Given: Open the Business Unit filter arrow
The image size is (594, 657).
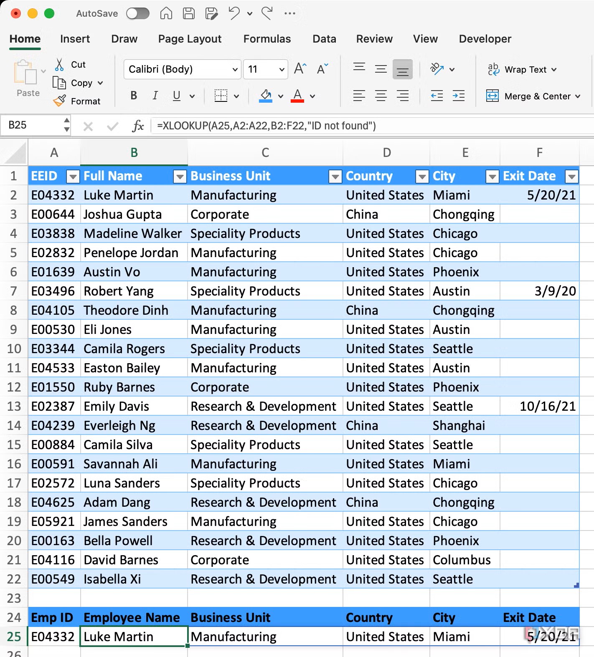Looking at the screenshot, I should tap(335, 177).
